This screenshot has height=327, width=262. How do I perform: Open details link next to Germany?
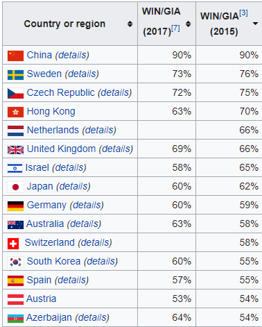click(87, 206)
